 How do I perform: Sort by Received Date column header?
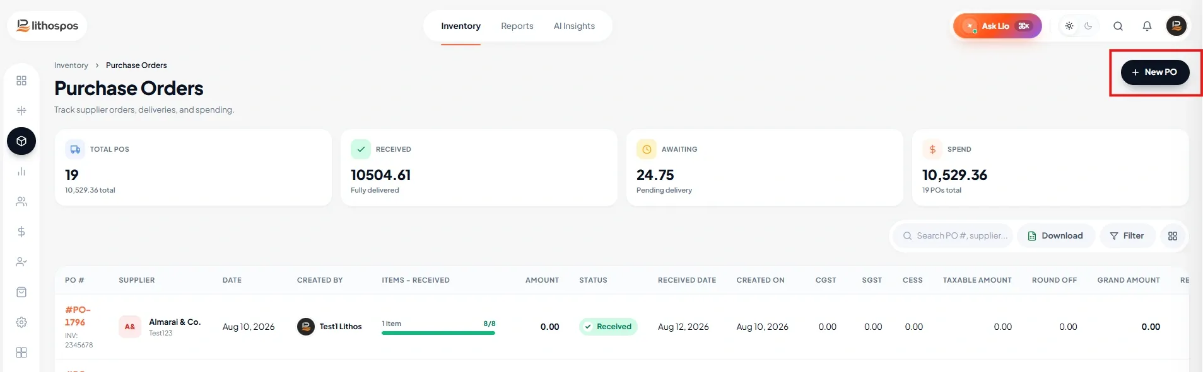687,280
